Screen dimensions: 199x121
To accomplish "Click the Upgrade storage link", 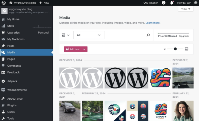I will pyautogui.click(x=184, y=36).
